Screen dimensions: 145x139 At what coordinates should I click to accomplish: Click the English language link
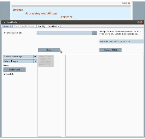click(124, 3)
